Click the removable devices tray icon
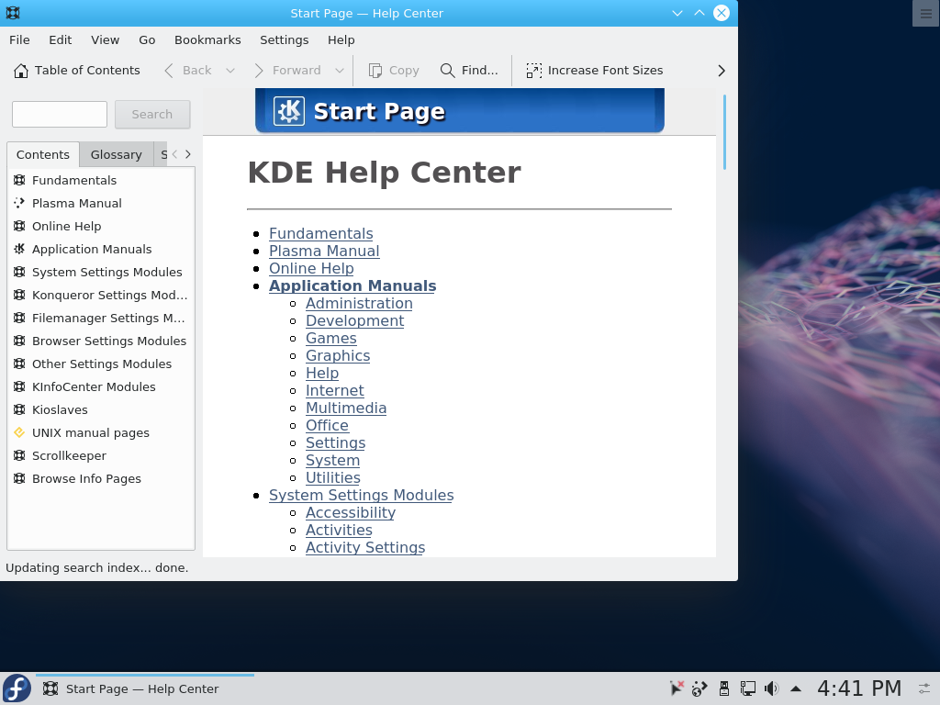 click(x=724, y=688)
